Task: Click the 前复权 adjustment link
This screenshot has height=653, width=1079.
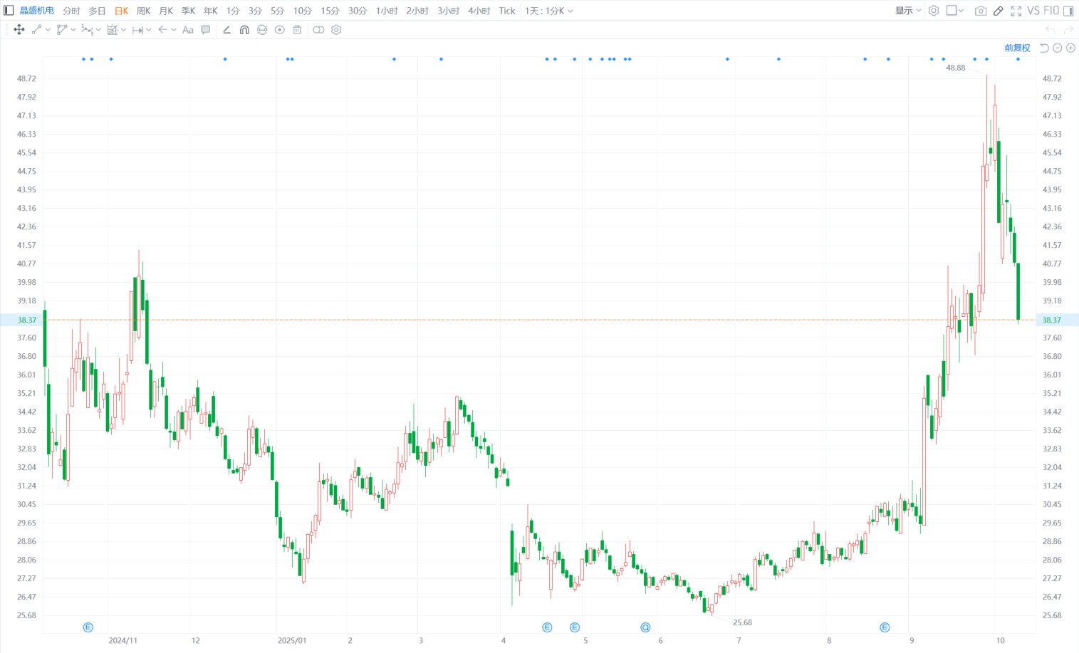Action: coord(1017,48)
